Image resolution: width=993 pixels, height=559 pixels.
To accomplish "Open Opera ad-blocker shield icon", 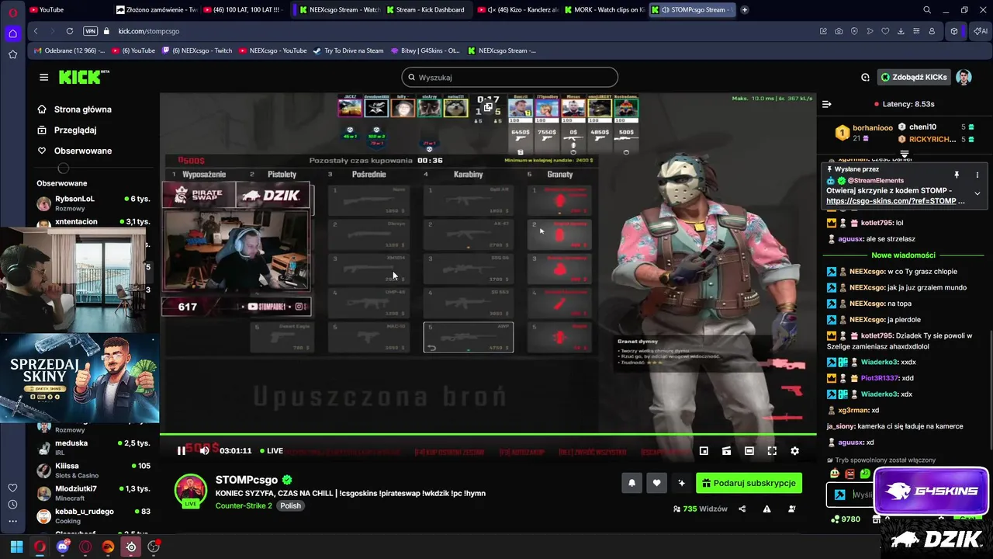I will tap(854, 31).
